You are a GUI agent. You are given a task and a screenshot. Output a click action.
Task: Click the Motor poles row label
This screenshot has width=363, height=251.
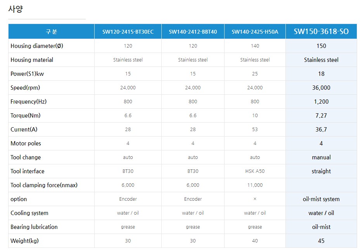[26, 143]
